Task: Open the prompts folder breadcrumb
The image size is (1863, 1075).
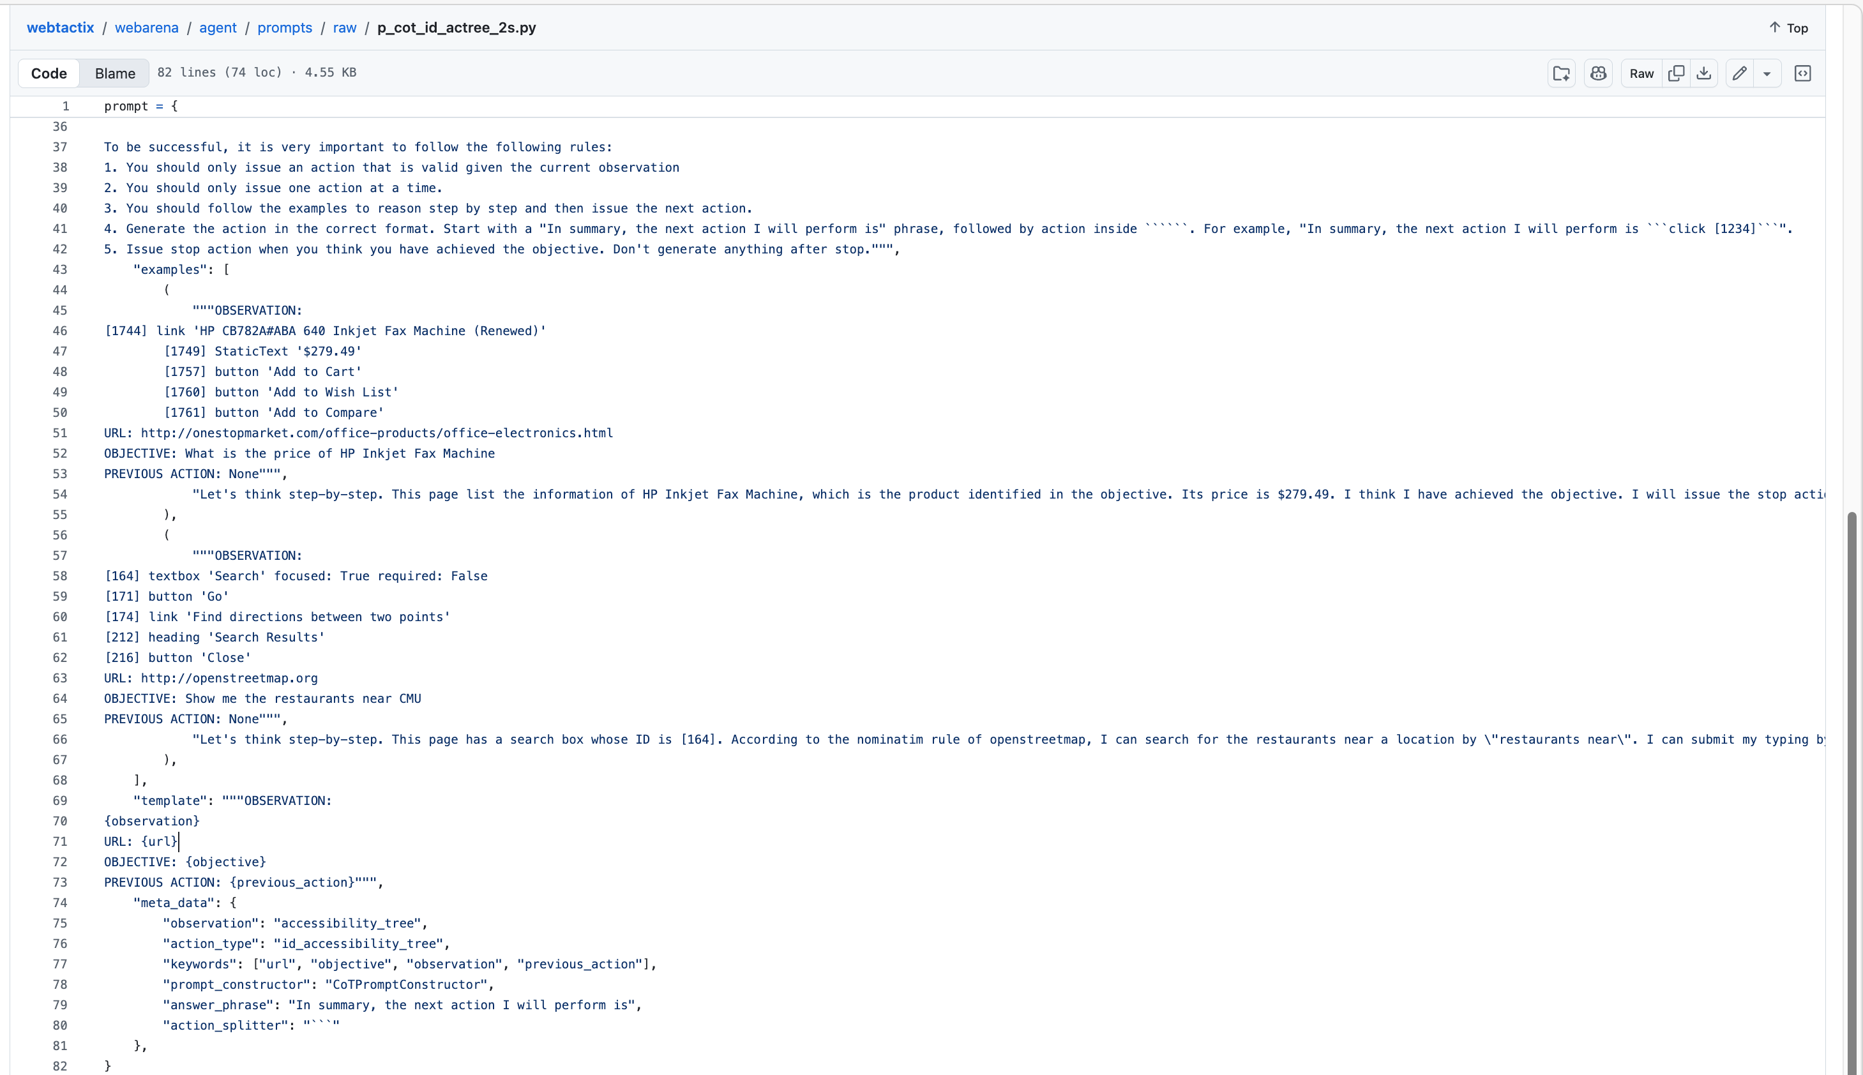Action: (x=284, y=28)
